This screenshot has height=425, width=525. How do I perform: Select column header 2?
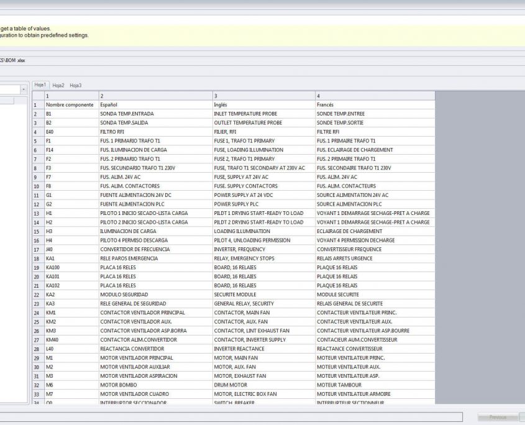coord(156,96)
